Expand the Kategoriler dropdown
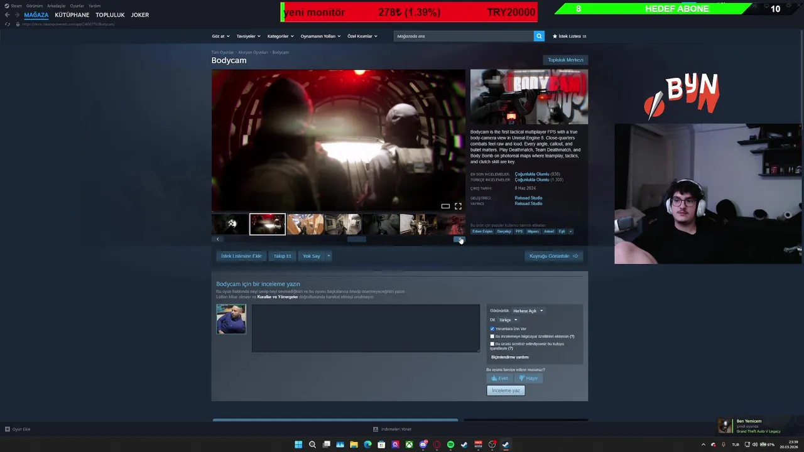Viewport: 804px width, 452px height. [280, 36]
